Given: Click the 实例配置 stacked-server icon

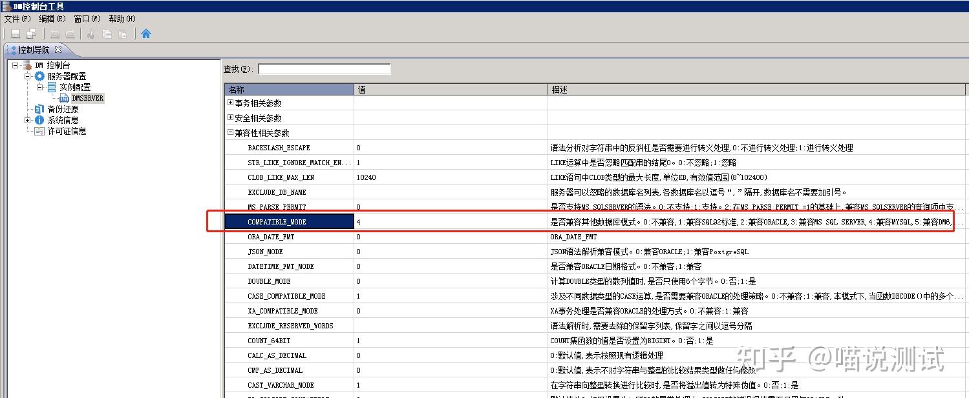Looking at the screenshot, I should (52, 87).
